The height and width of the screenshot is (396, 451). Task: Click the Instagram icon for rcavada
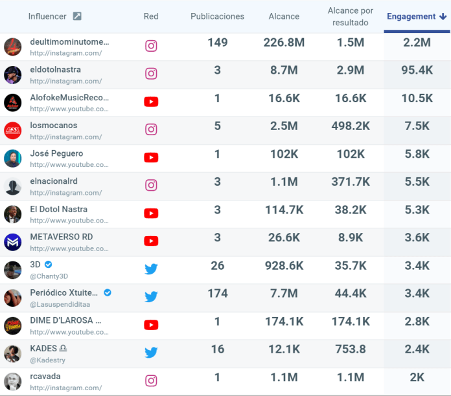tap(151, 380)
